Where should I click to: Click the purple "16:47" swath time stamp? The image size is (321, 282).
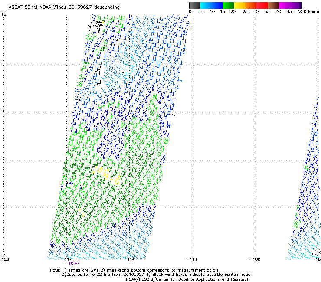[x=74, y=263]
